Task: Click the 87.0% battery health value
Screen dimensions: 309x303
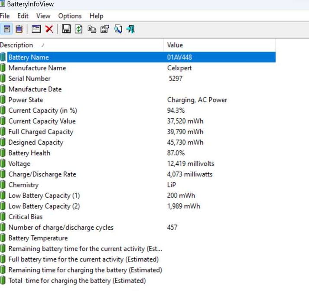Action: pos(176,153)
